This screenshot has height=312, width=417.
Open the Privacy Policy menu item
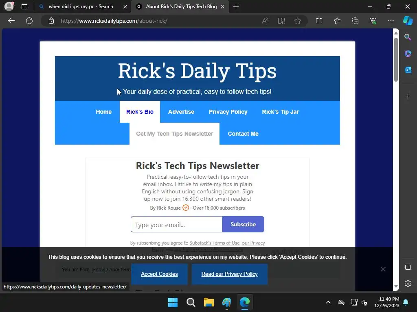(x=228, y=112)
